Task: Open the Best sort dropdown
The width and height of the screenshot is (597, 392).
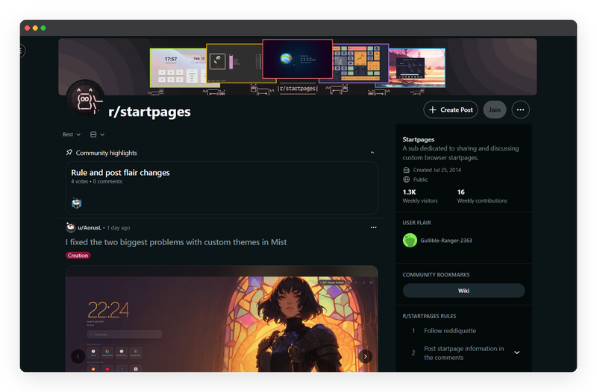Action: 72,135
